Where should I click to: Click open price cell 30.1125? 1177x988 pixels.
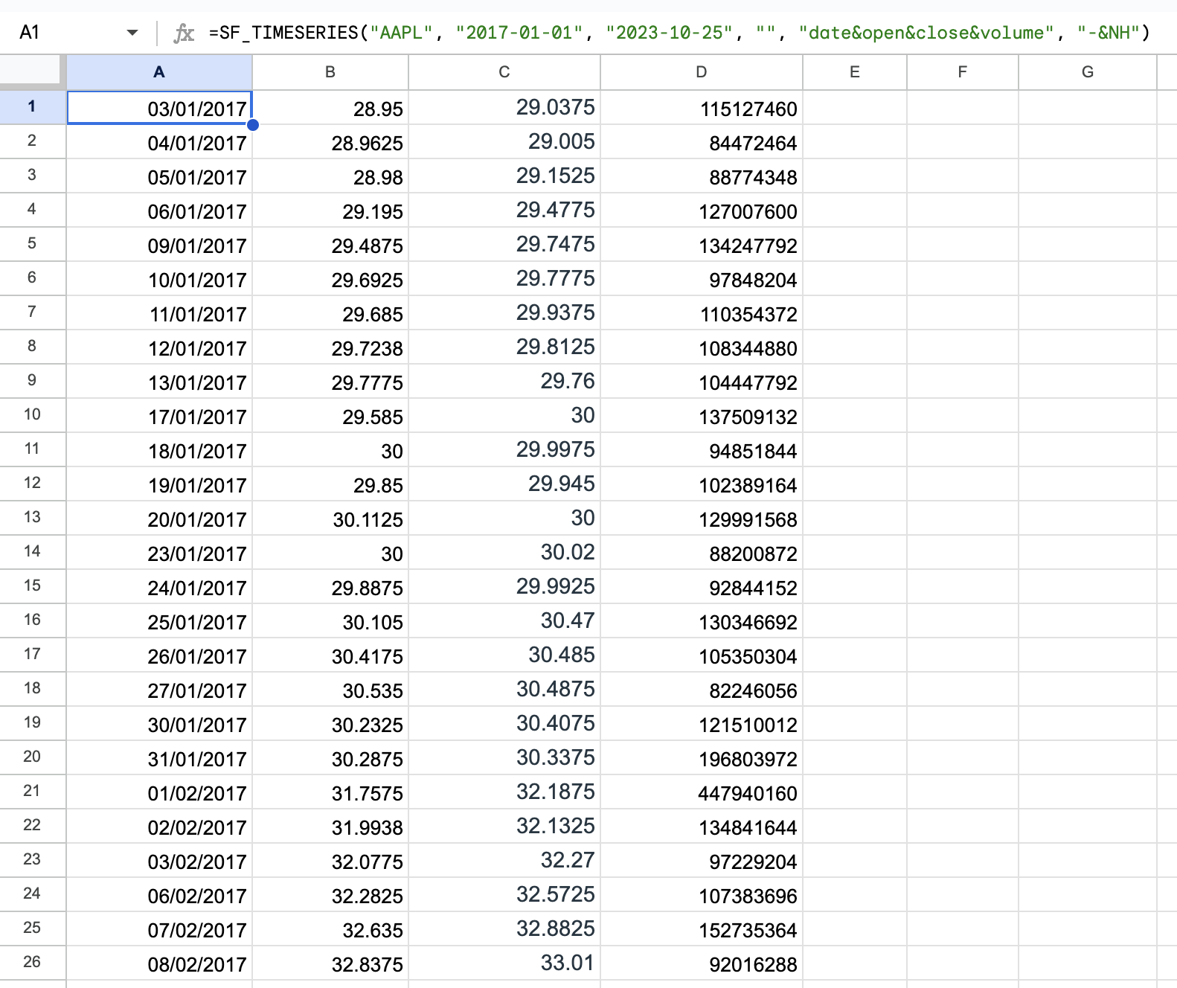pyautogui.click(x=330, y=519)
